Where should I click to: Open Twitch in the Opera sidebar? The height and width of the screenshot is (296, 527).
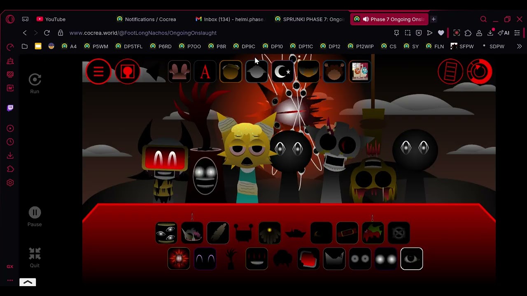tap(10, 108)
